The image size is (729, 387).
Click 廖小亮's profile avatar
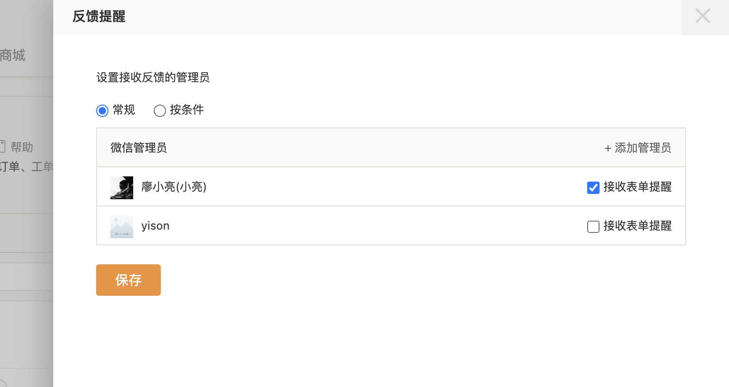pyautogui.click(x=122, y=188)
